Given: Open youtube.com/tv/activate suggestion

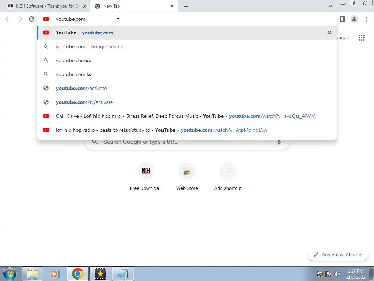Looking at the screenshot, I should pos(187,102).
